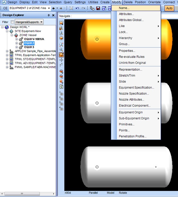
Task: Click the saved view 4 camera icon
Action: [61, 108]
